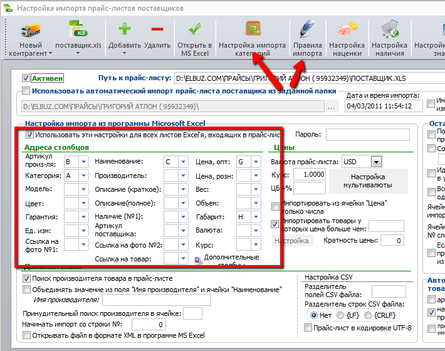
Task: Check Импортировать из ячейки Цена только числа
Action: (x=275, y=207)
